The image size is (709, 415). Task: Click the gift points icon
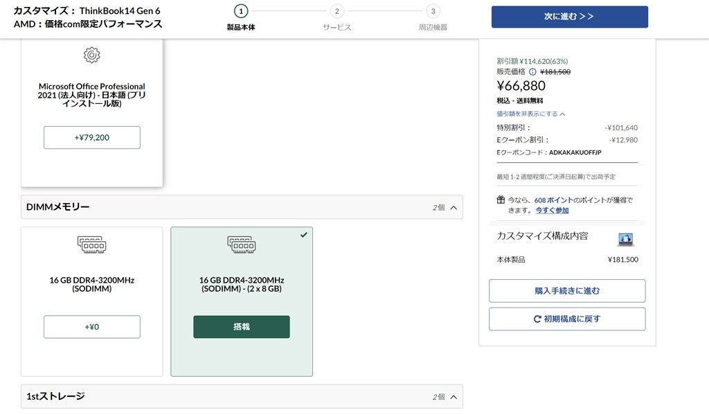[x=501, y=200]
